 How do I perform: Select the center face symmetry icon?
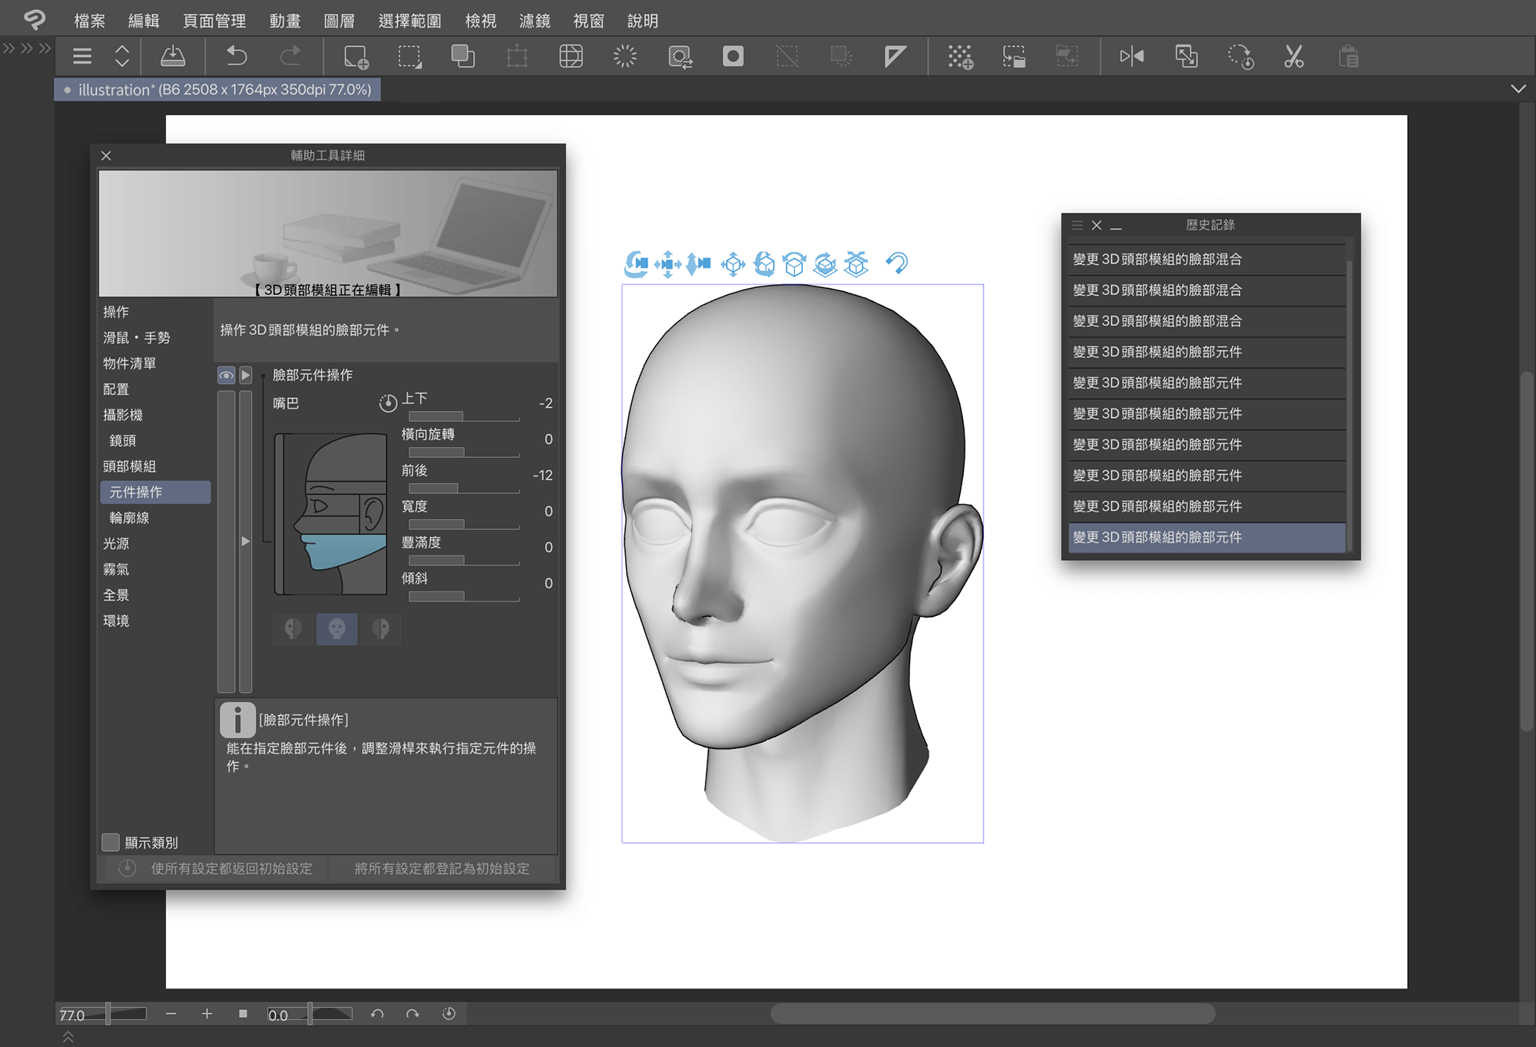click(x=336, y=629)
